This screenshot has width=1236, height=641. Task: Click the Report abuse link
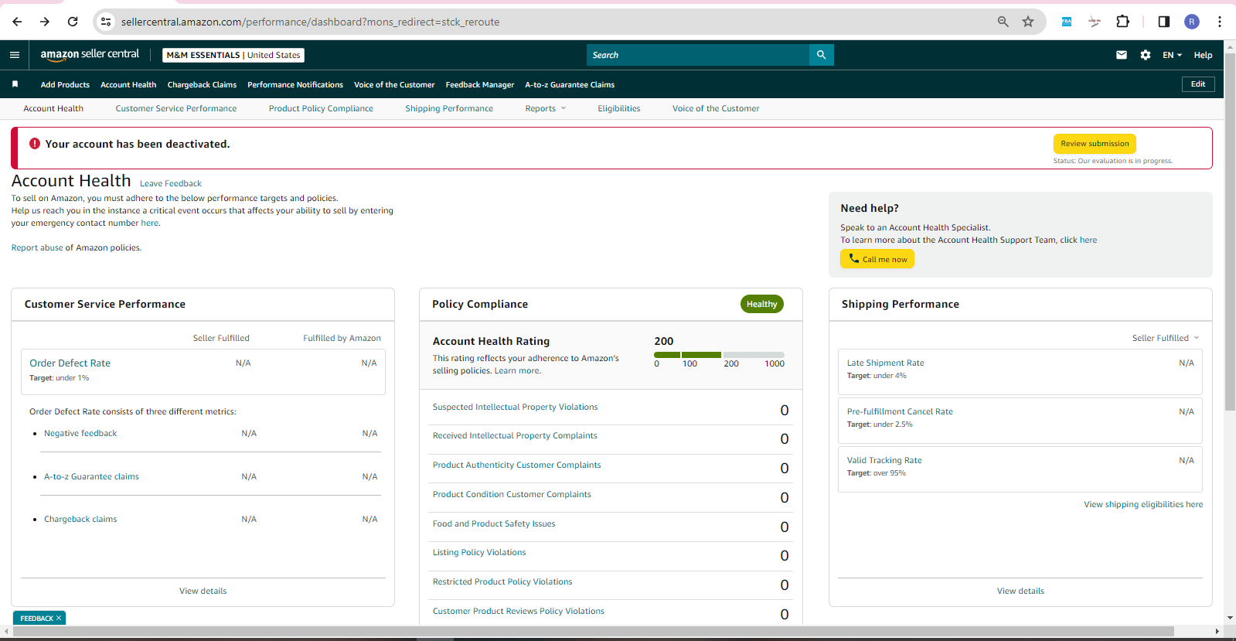37,247
